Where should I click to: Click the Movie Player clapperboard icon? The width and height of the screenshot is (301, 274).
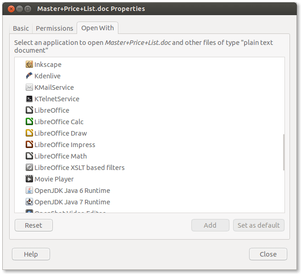tap(29, 179)
